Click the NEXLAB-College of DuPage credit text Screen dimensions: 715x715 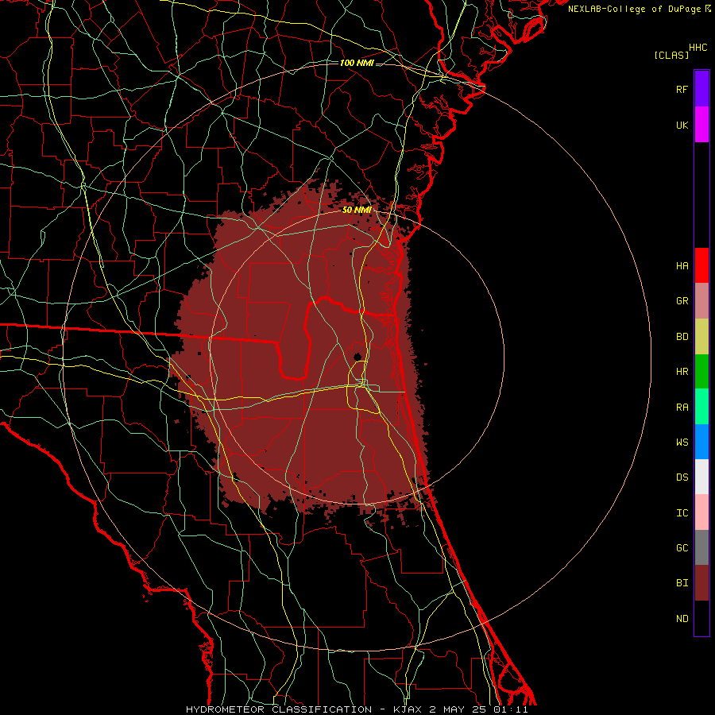tap(634, 9)
